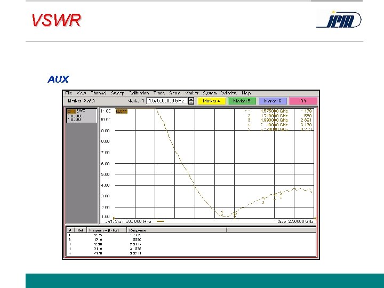Screen dimensions: 384x288
Task: Click the Marker 1 frequency input field
Action: click(x=167, y=101)
